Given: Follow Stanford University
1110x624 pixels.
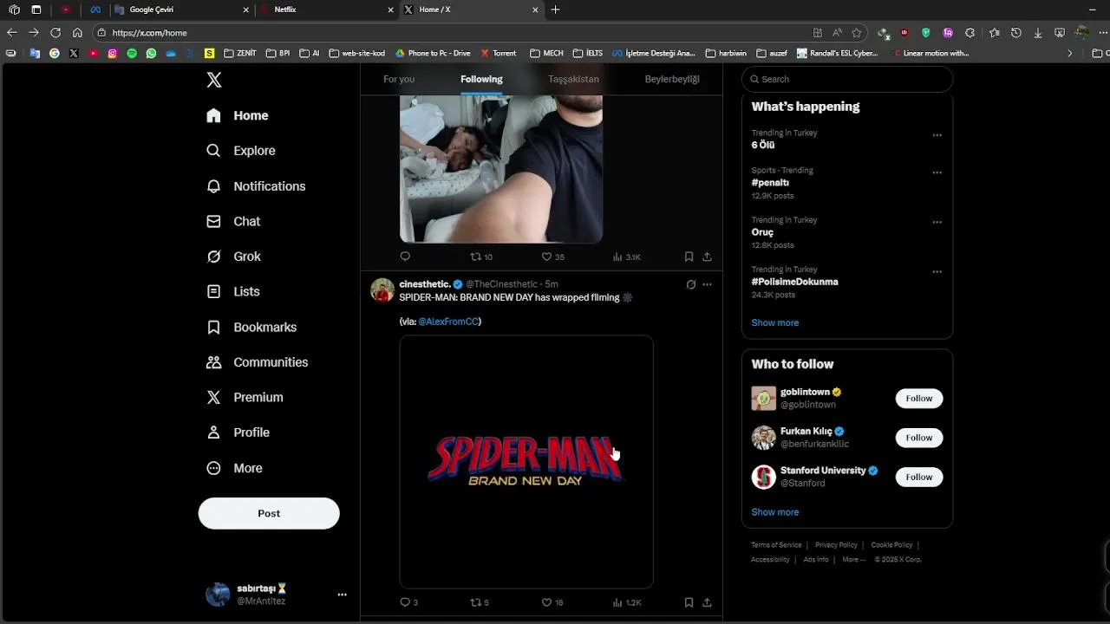Looking at the screenshot, I should tap(918, 477).
